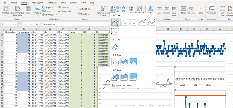233x108 pixels.
Task: Insert a Text Box
Action: coord(222,11)
